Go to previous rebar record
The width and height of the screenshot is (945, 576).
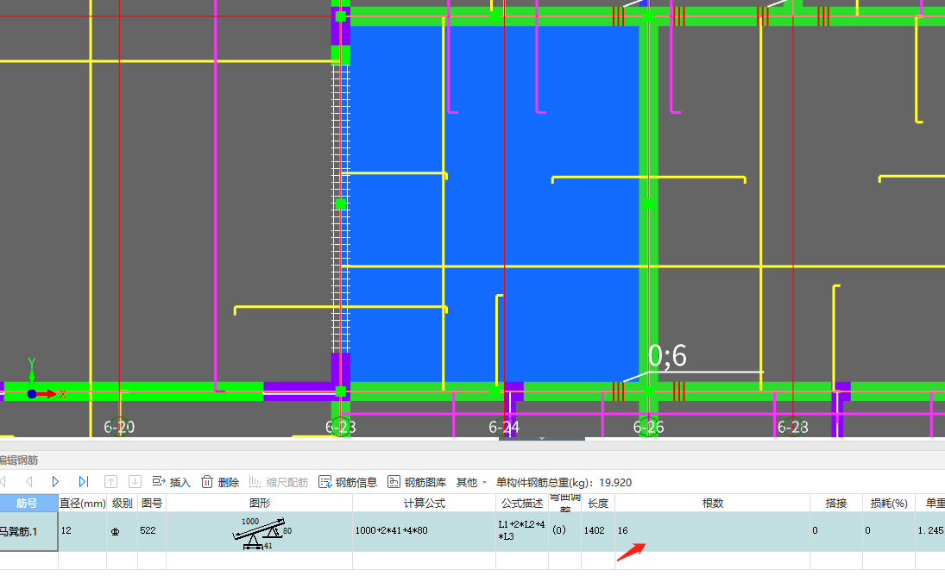(x=29, y=482)
